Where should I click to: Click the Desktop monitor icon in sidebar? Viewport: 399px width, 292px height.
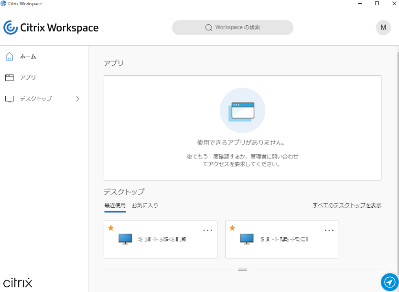(x=10, y=99)
